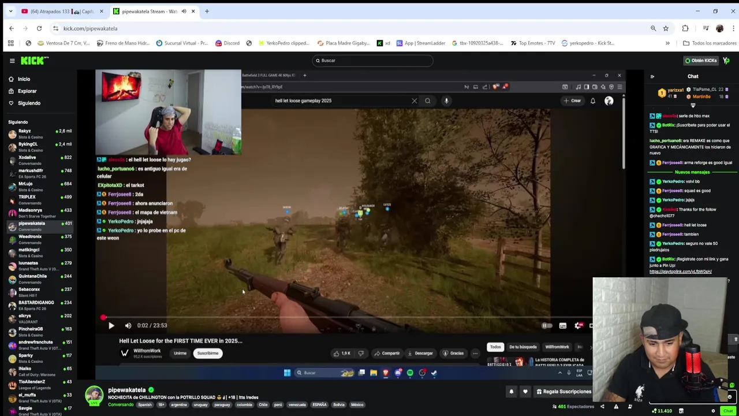Open a new browser tab with plus

(207, 12)
